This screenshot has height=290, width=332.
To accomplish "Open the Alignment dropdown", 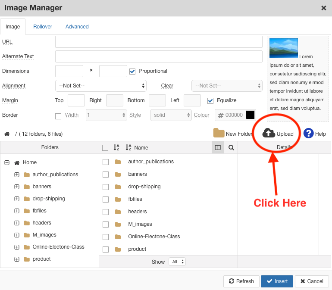I will 101,86.
